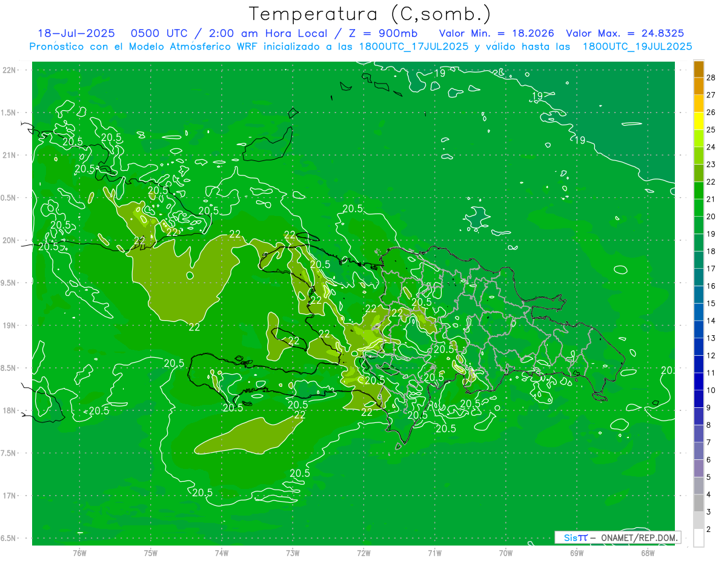727x561 pixels.
Task: Pick the gold legend swatch between 26 and 27
Action: click(x=699, y=103)
